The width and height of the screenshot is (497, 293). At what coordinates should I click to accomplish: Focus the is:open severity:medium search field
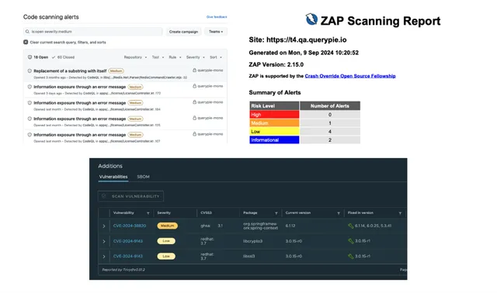coord(93,32)
